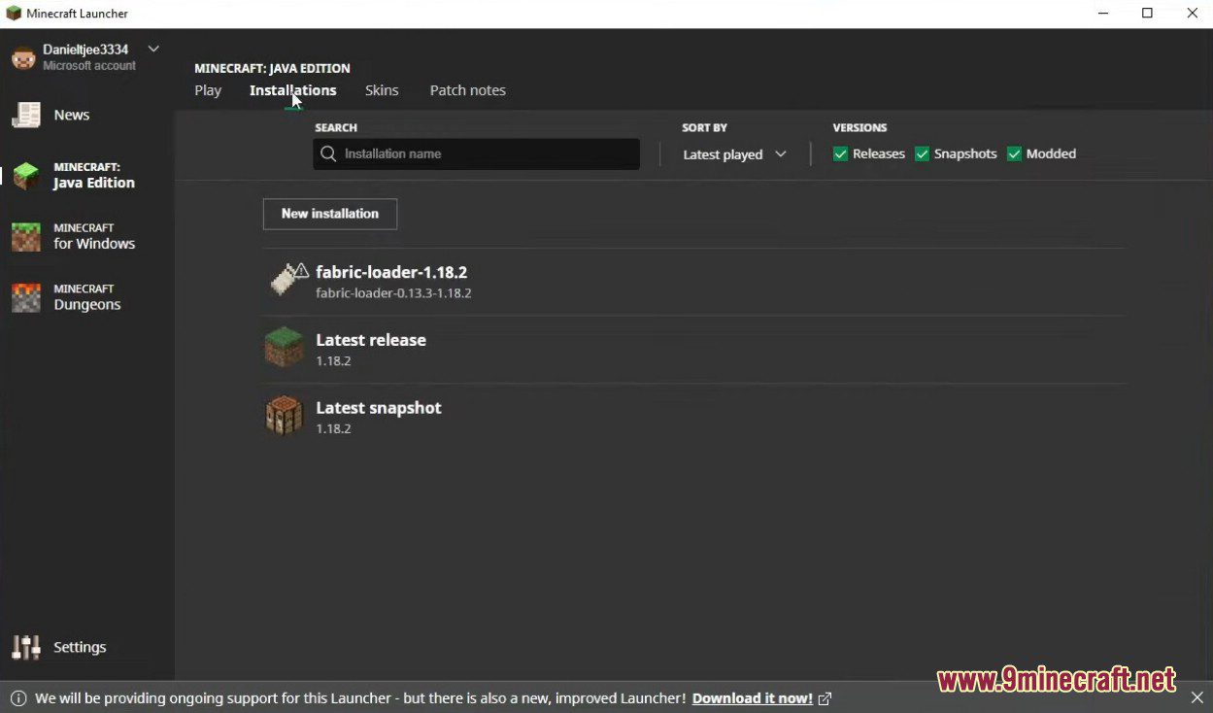
Task: Click the fabric-loader-0.13.3-1.18.2 version text
Action: tap(393, 292)
